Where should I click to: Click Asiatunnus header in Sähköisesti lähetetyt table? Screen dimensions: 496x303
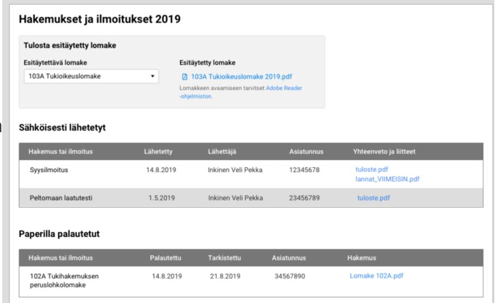pyautogui.click(x=306, y=152)
